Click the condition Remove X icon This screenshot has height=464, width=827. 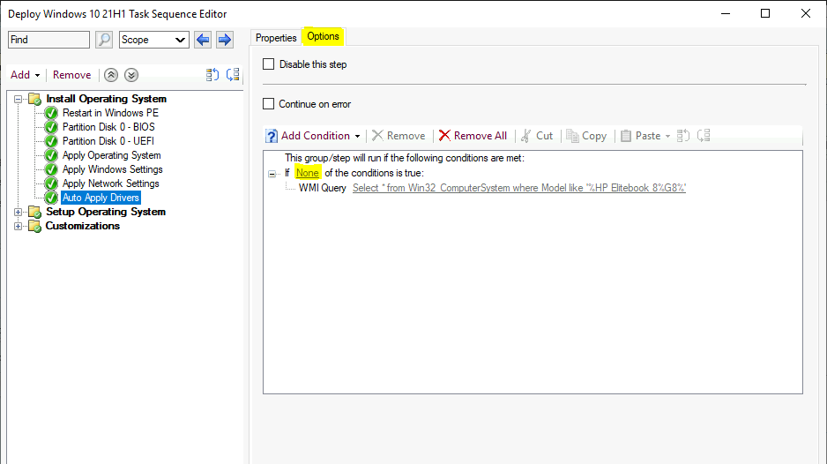coord(377,136)
